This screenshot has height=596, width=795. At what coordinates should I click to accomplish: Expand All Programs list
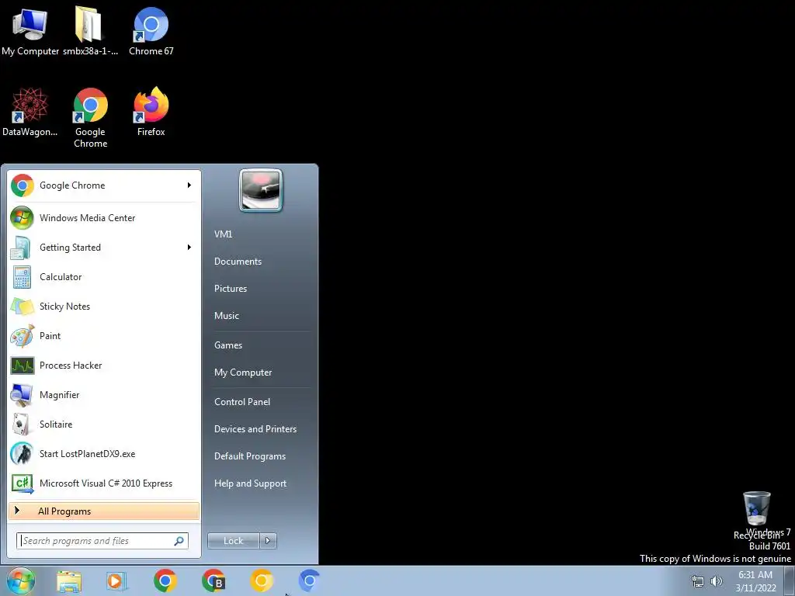point(104,511)
